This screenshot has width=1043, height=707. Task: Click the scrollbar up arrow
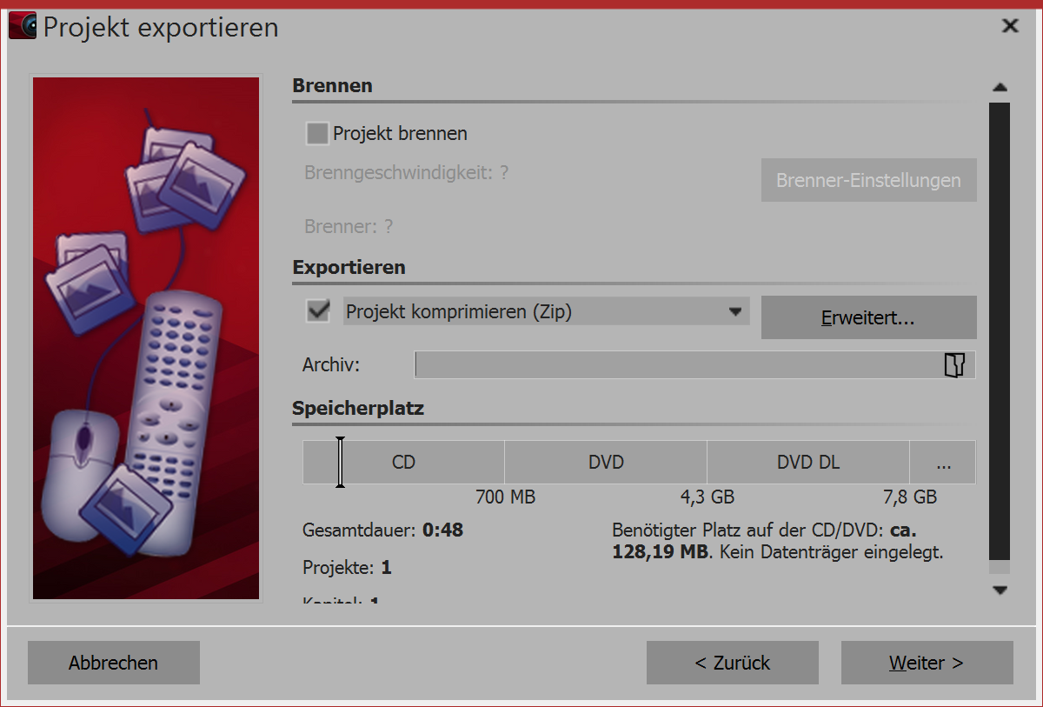pyautogui.click(x=1000, y=87)
